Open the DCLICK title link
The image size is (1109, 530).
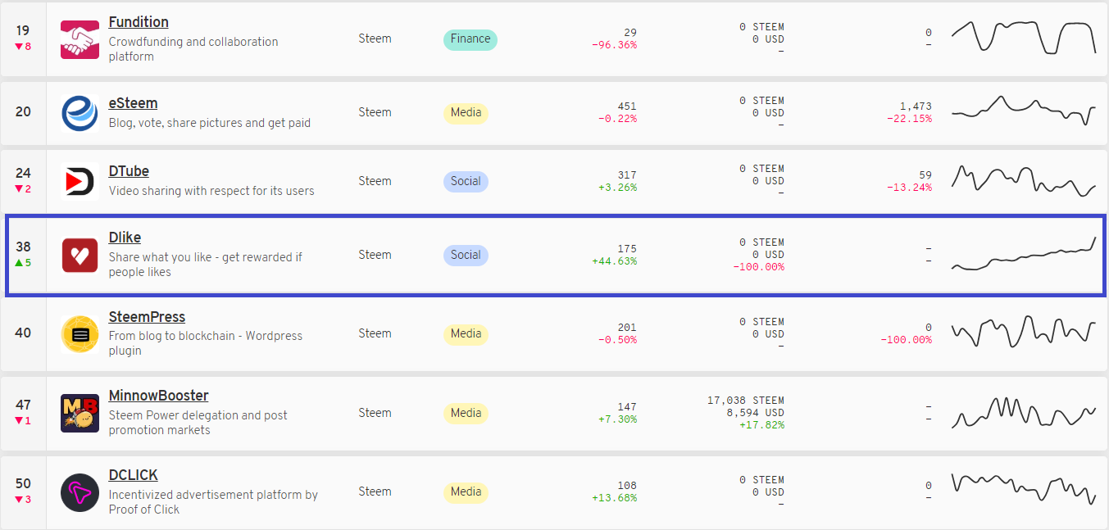tap(133, 475)
